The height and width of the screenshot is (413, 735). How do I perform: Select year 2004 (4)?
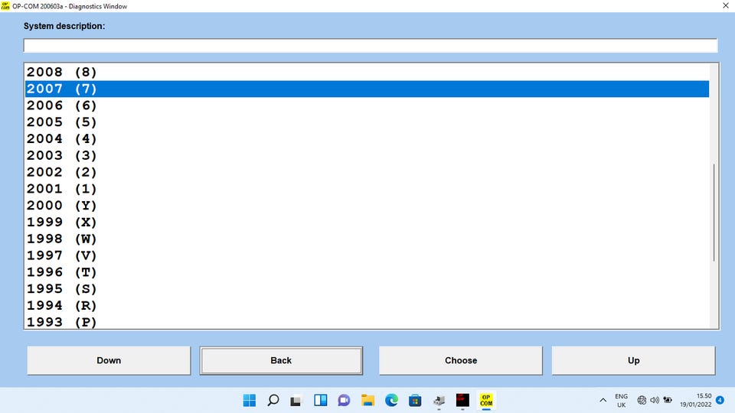click(x=367, y=139)
